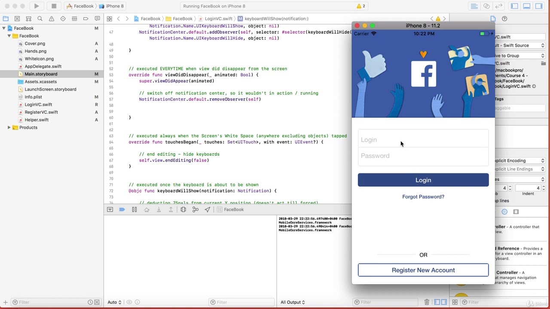Open the Swift Source file type dropdown
This screenshot has width=550, height=309.
tap(519, 45)
